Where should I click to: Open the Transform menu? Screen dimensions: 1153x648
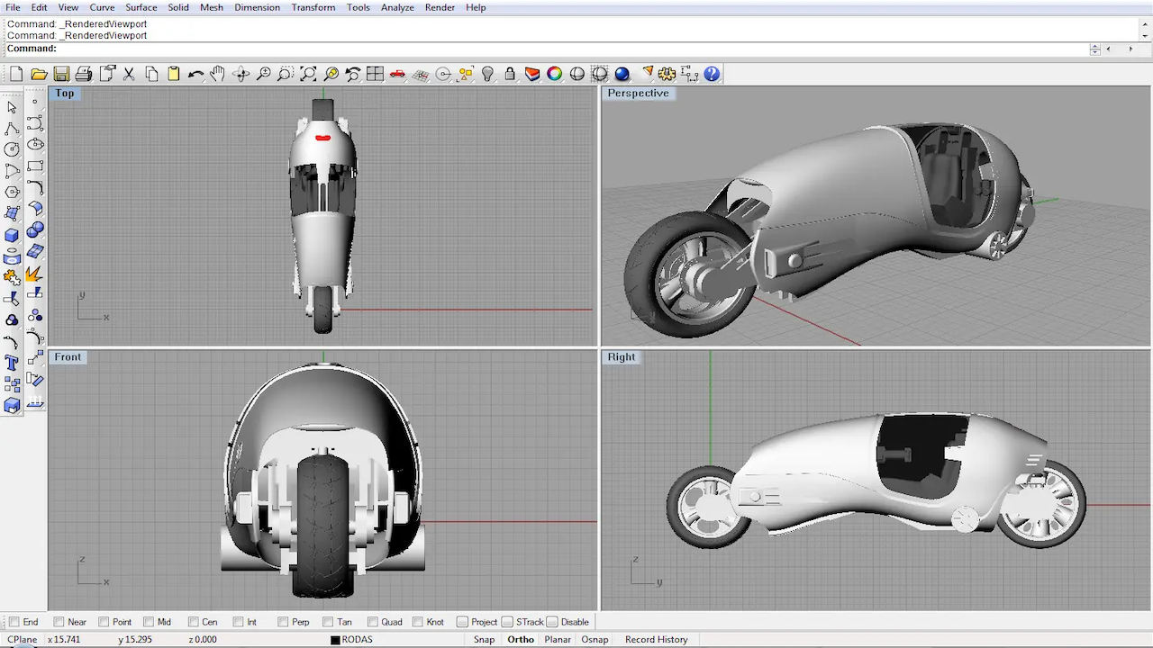click(x=313, y=7)
